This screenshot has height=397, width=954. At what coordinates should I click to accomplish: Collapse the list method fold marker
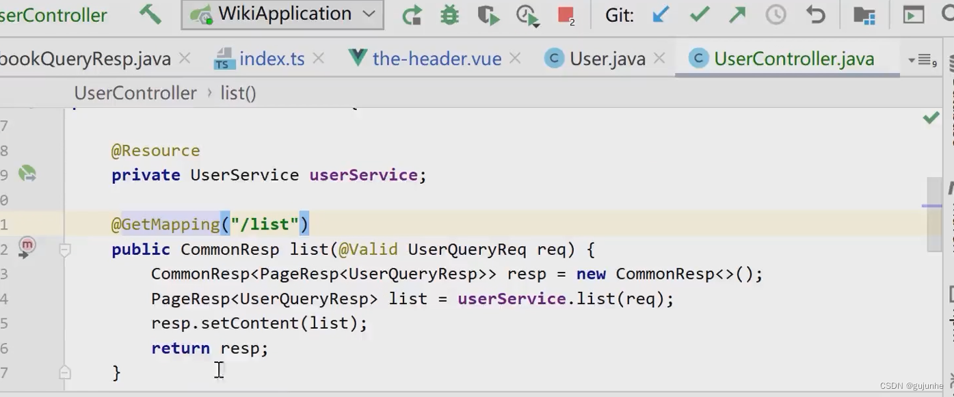pyautogui.click(x=65, y=250)
